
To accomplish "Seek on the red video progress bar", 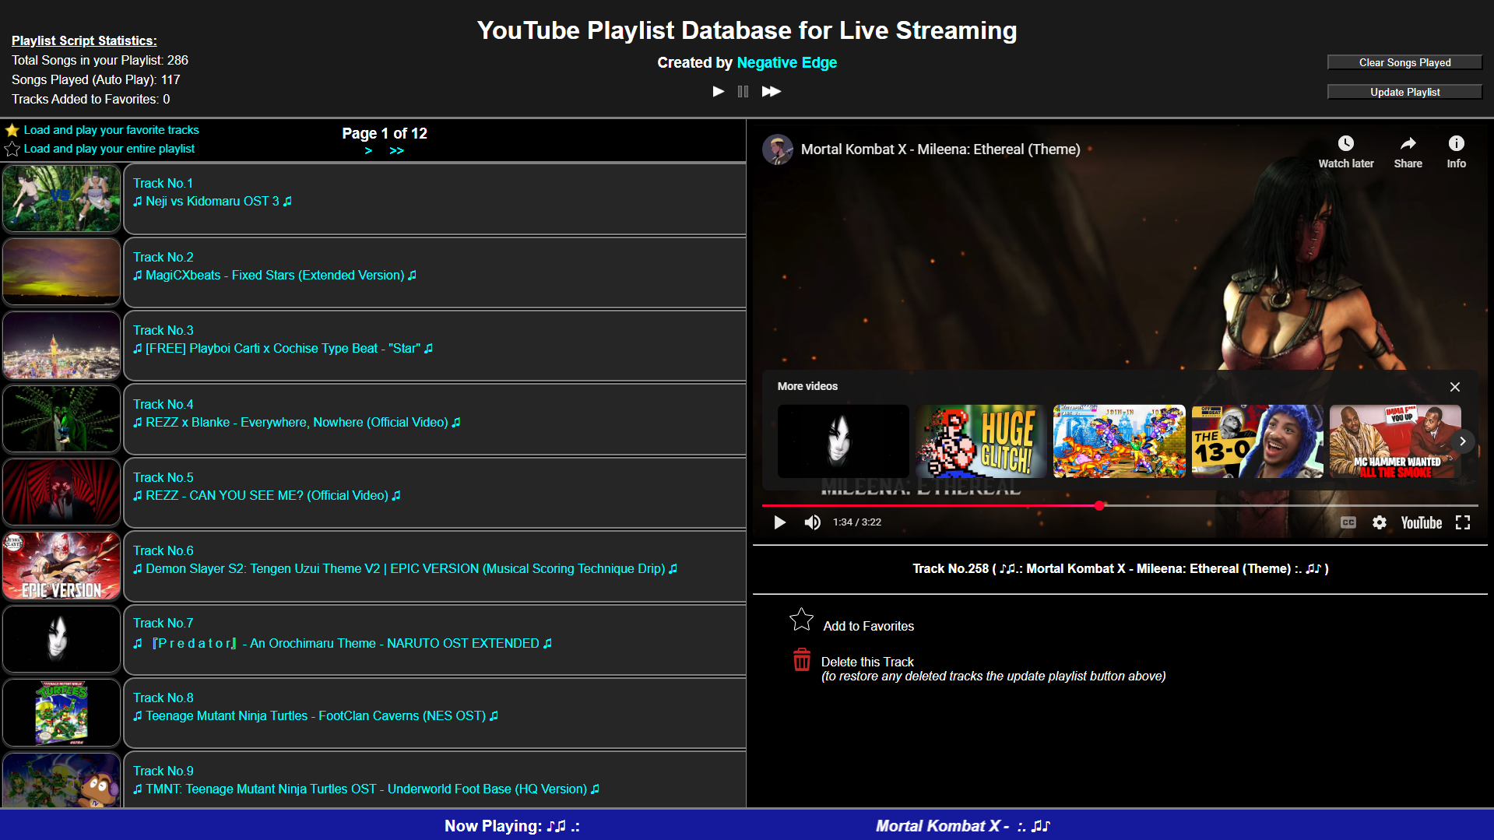I will tap(934, 506).
